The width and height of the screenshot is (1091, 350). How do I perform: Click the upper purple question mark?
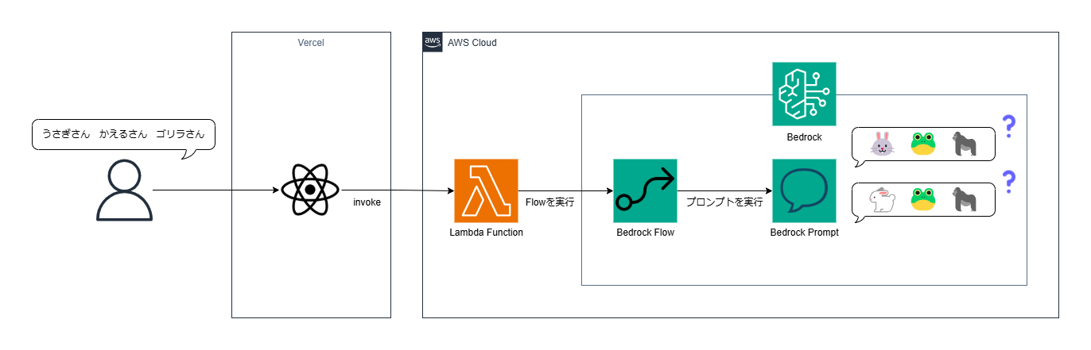click(1009, 126)
